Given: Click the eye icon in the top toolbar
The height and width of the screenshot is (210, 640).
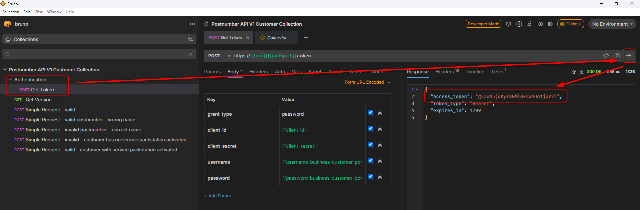Looking at the screenshot, I should 540,24.
